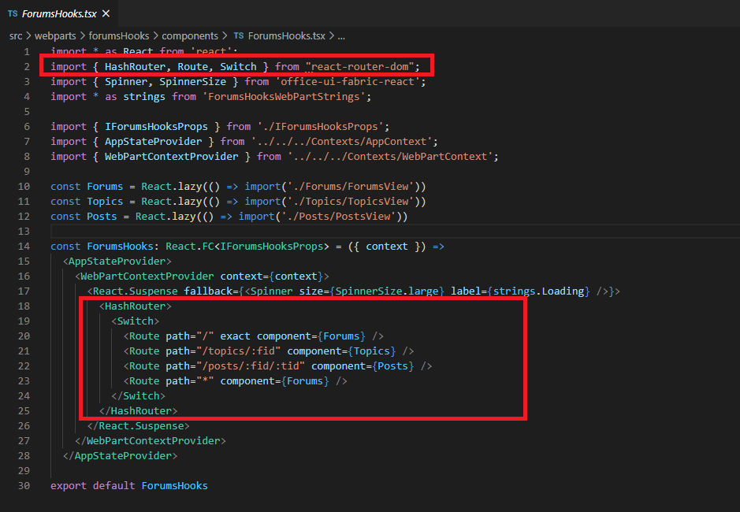This screenshot has width=740, height=512.
Task: Expand the forumsHooks breadcrumb segment
Action: tap(118, 36)
